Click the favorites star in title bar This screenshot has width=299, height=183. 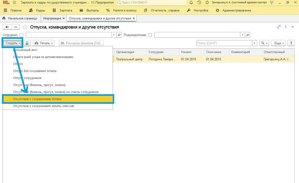coord(207,3)
